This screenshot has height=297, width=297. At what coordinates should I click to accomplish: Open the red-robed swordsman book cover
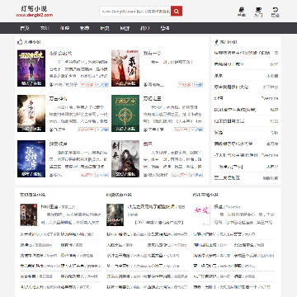125,68
